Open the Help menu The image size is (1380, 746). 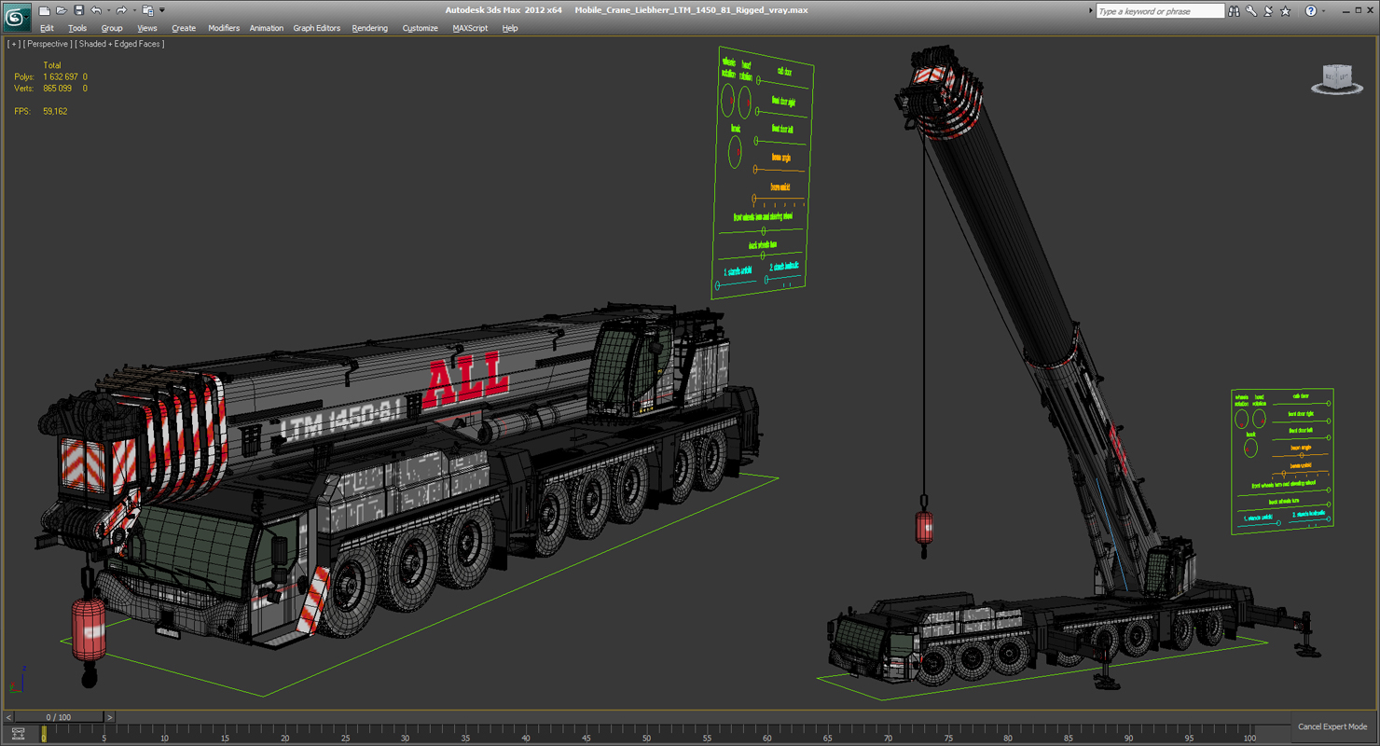(510, 28)
